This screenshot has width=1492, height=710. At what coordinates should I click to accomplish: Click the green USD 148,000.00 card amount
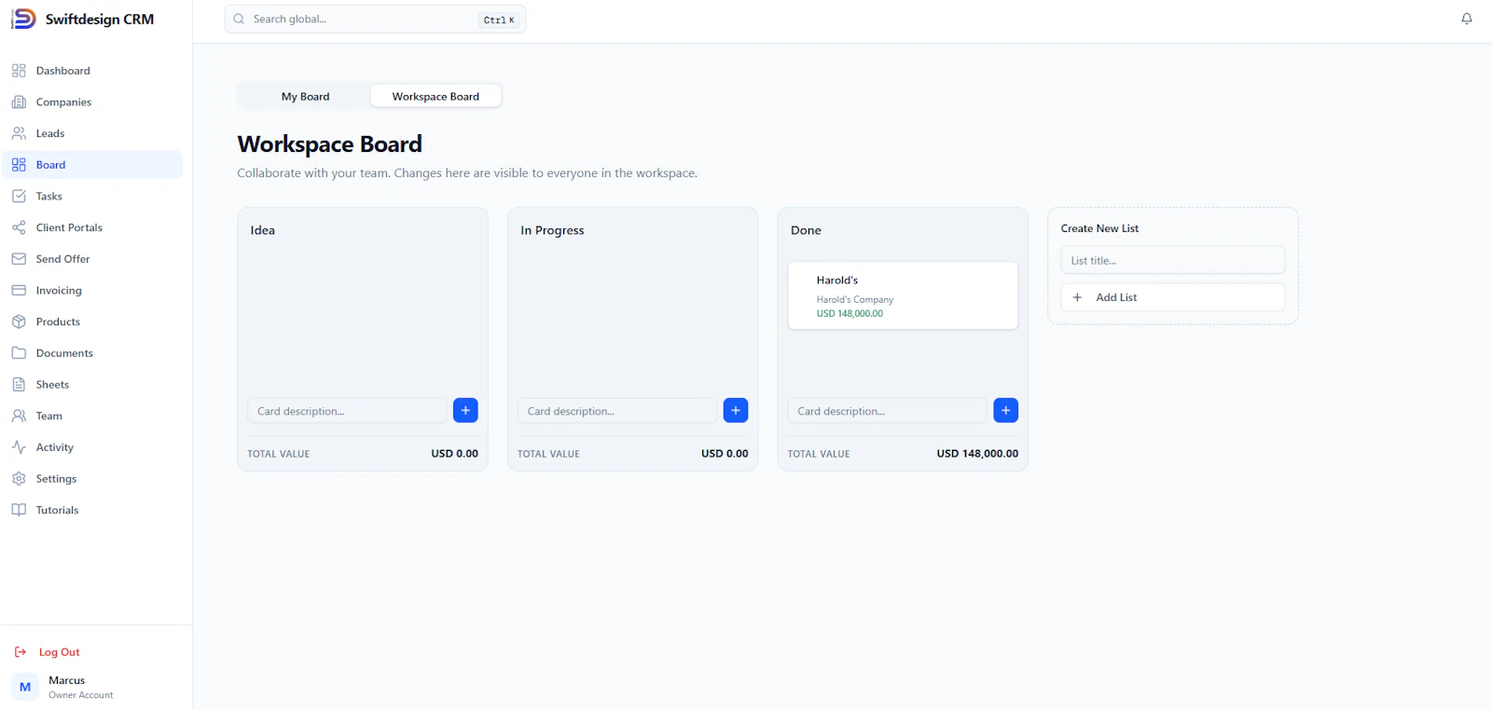point(850,314)
